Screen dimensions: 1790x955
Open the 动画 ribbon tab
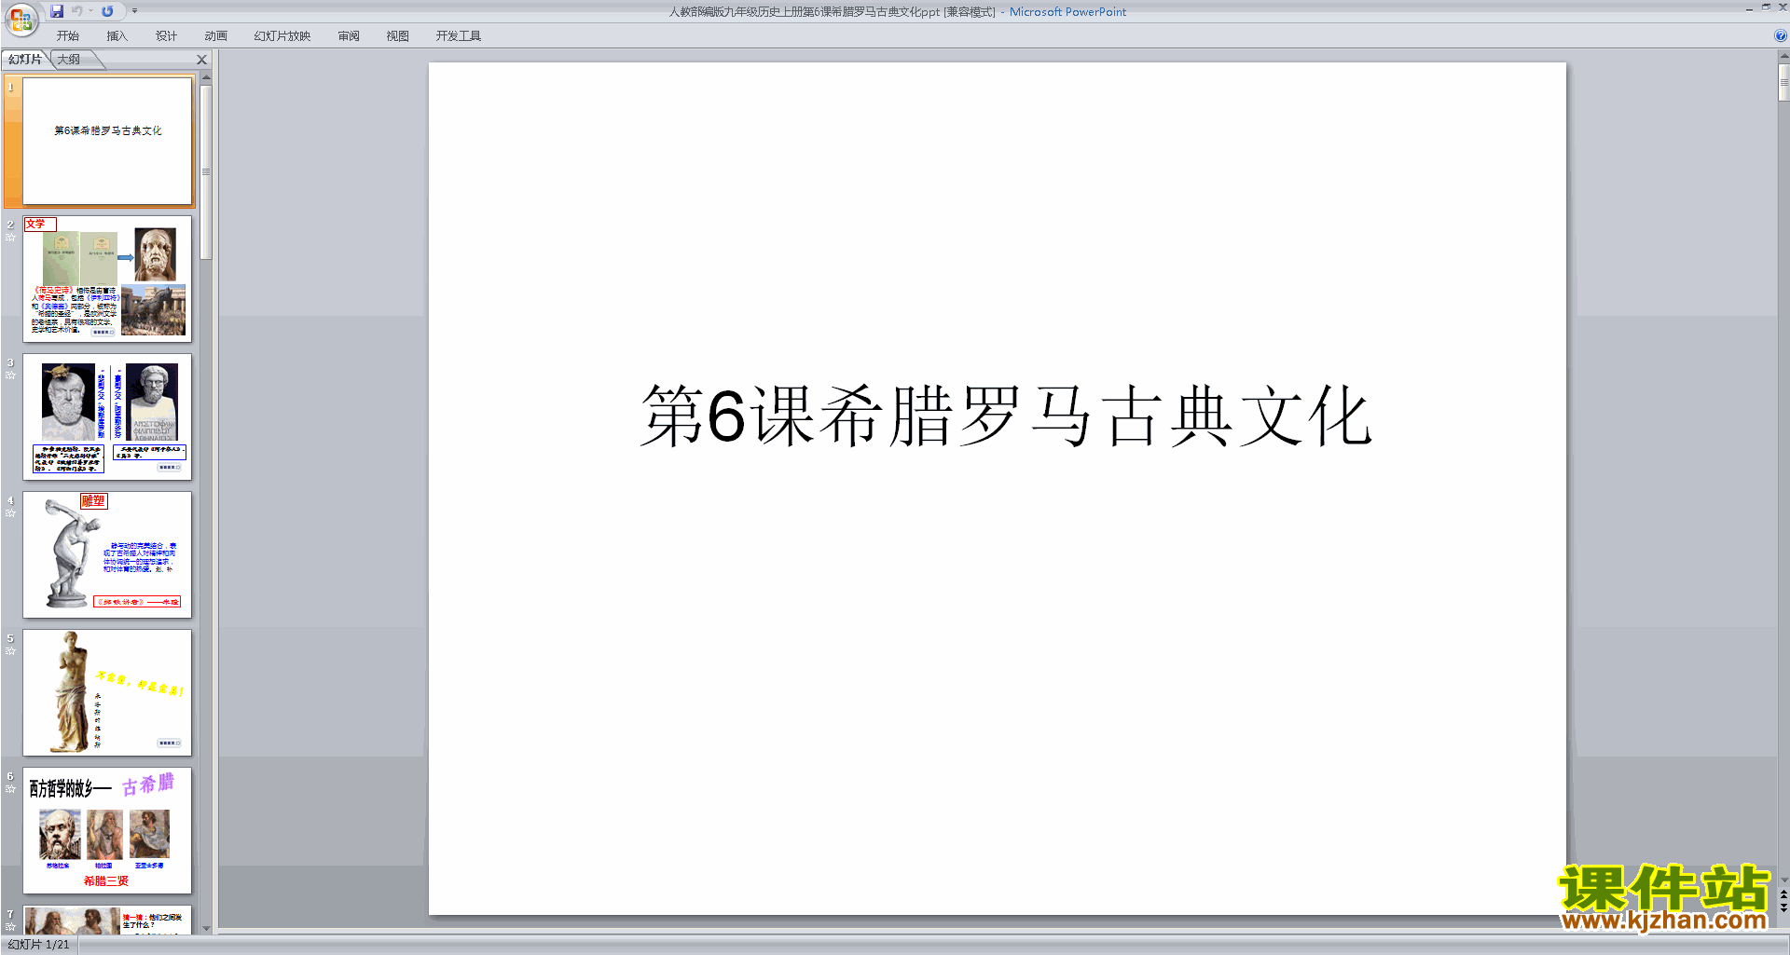[x=216, y=36]
